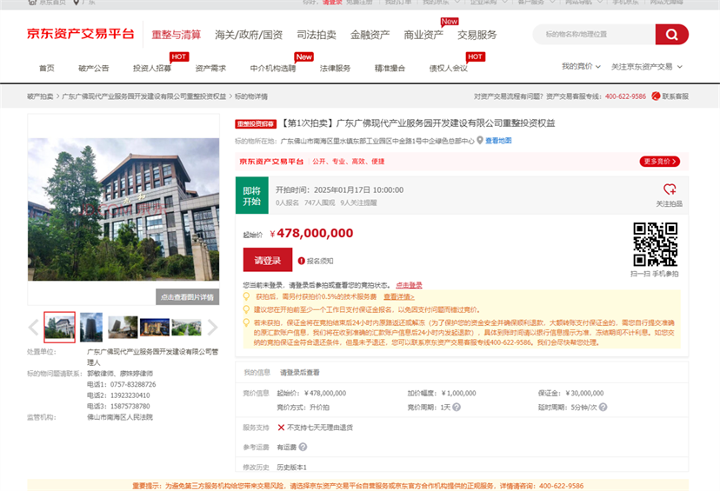Open 投资人招募 menu item
720x491 pixels.
[152, 68]
